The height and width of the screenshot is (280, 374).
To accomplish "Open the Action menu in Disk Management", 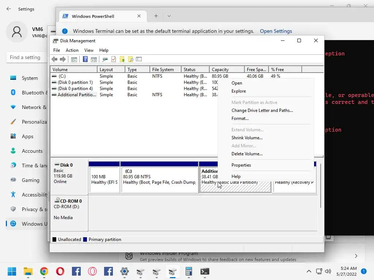I will click(72, 50).
